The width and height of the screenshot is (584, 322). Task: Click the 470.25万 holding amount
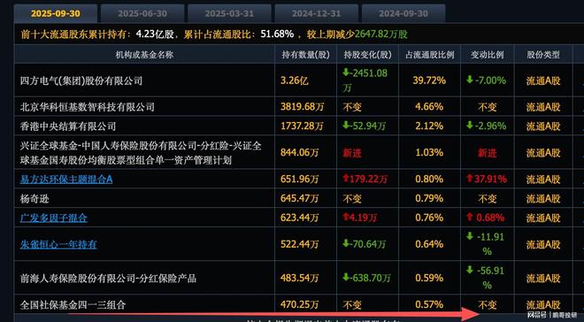300,305
